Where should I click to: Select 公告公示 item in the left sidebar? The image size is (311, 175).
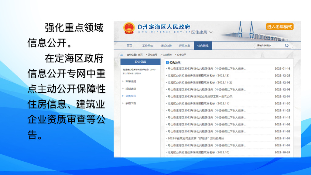(x=131, y=96)
